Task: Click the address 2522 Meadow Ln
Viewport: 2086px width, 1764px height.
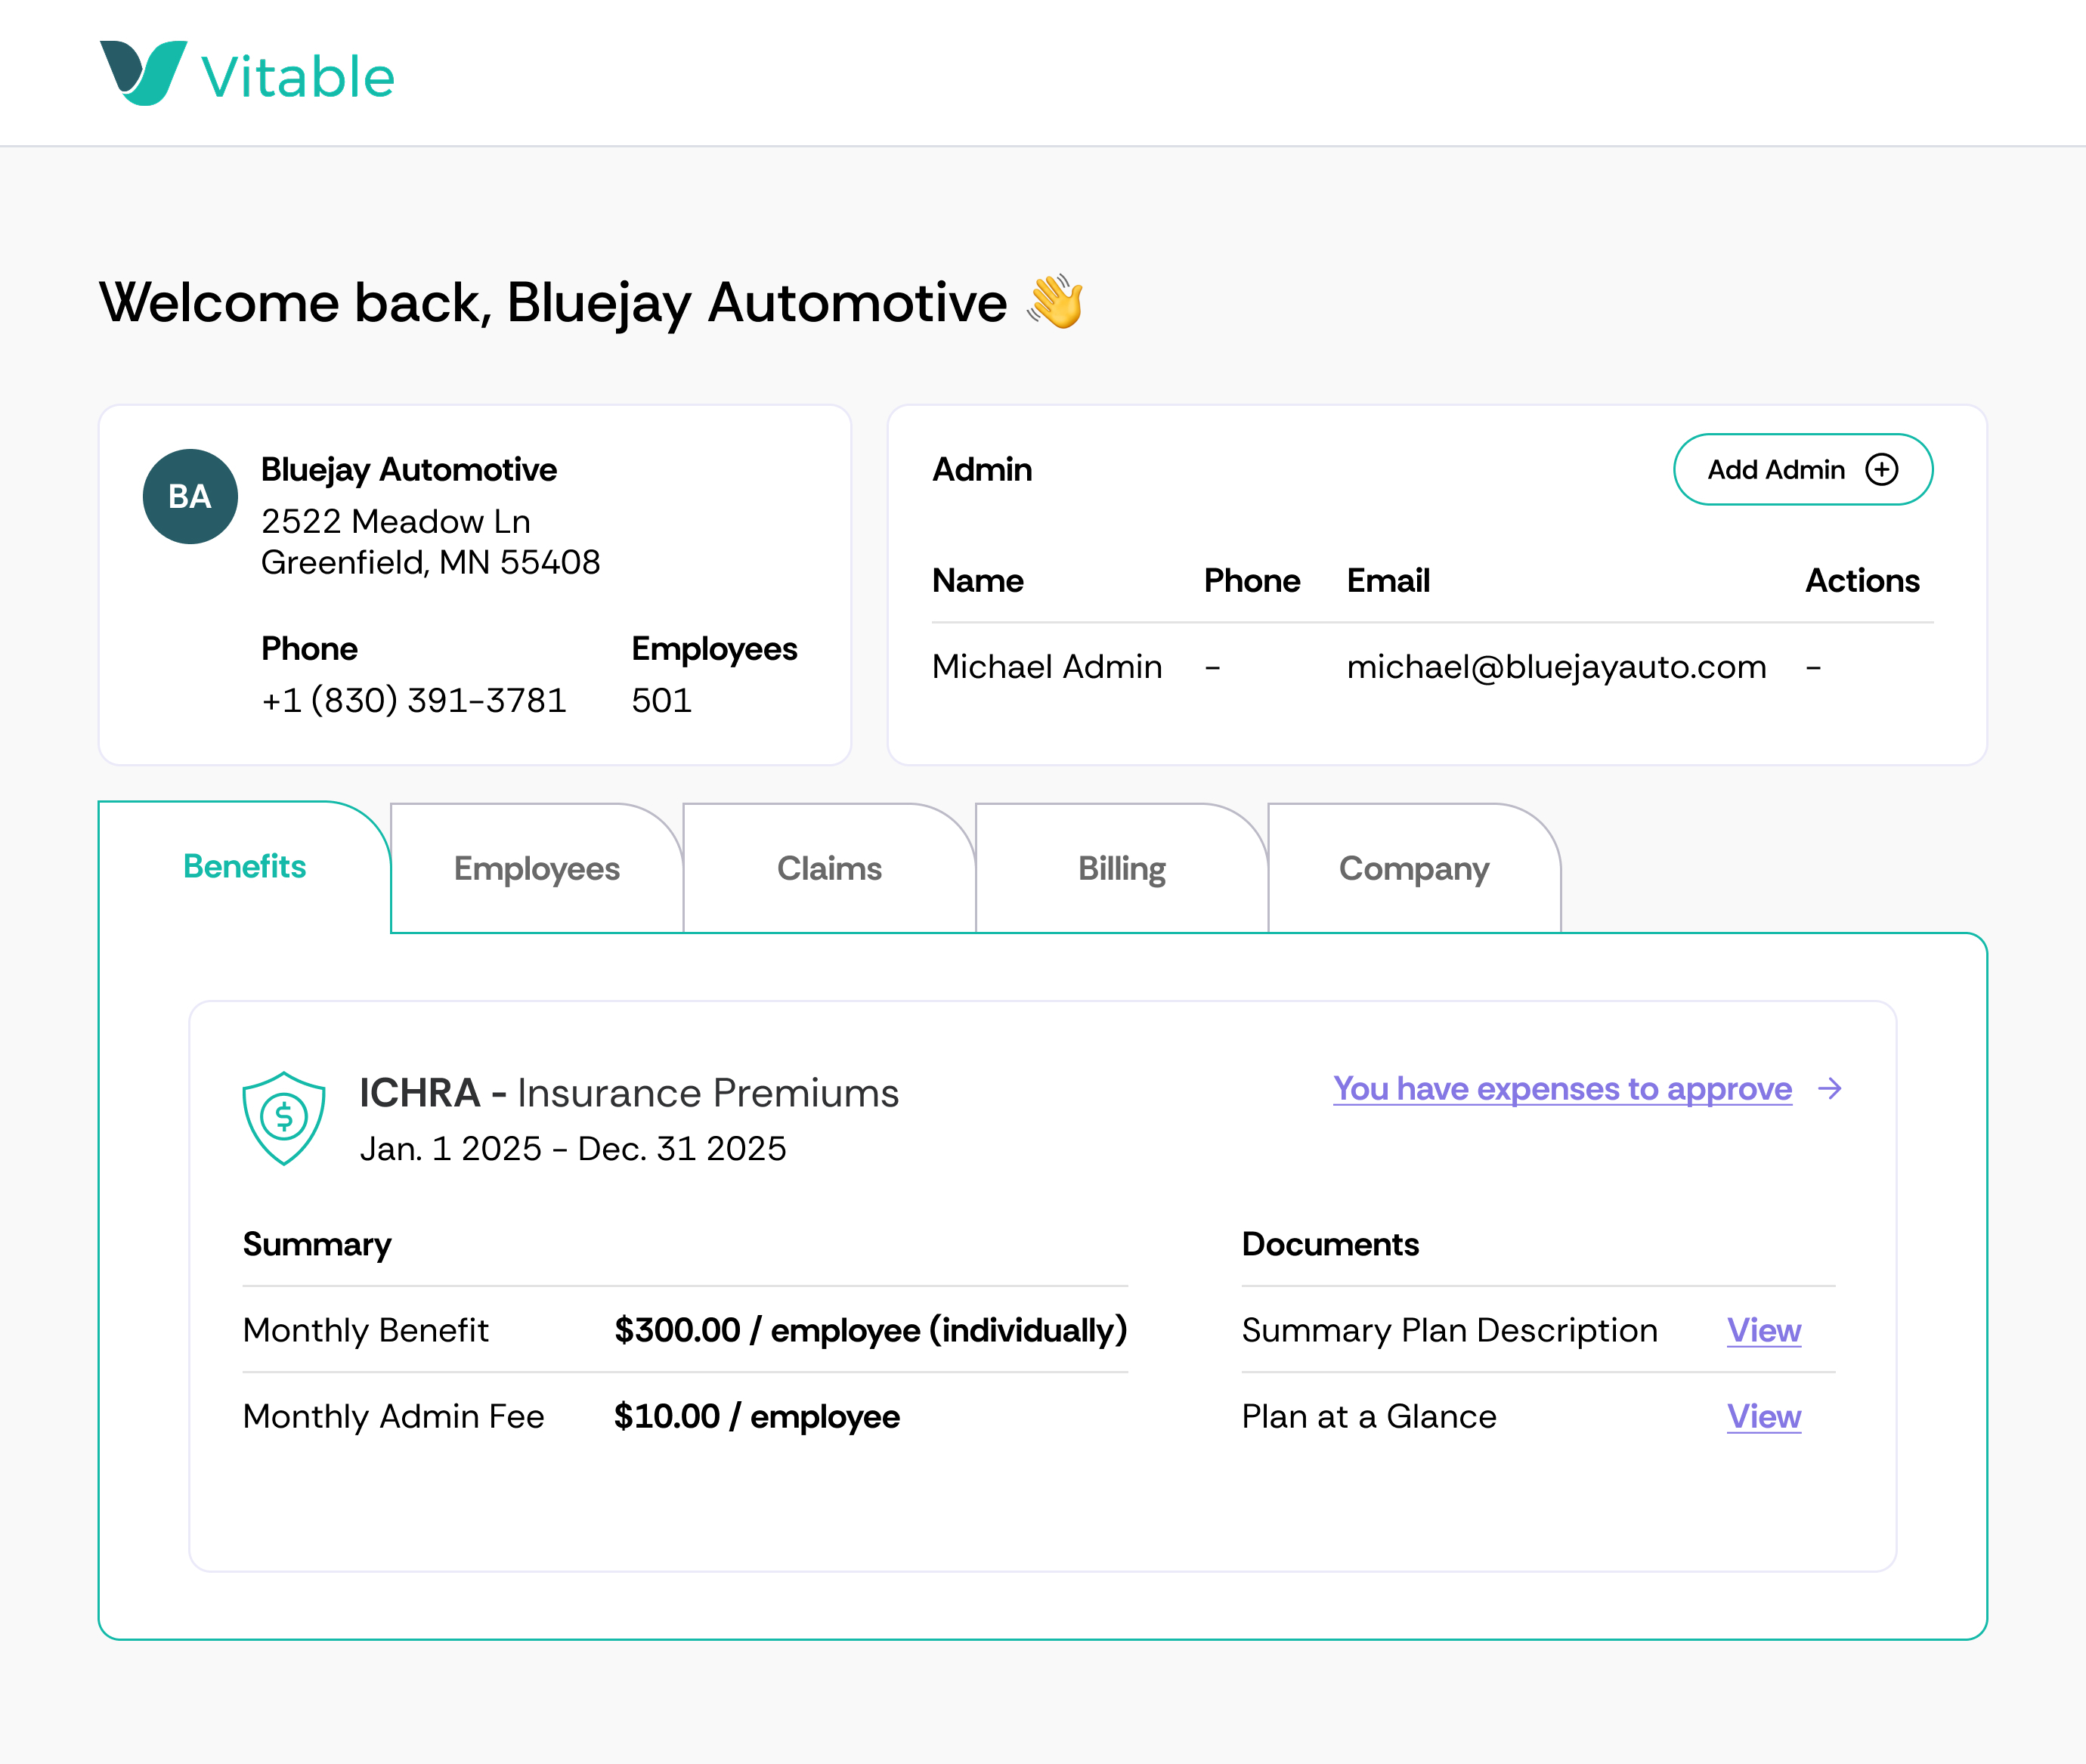Action: [396, 521]
